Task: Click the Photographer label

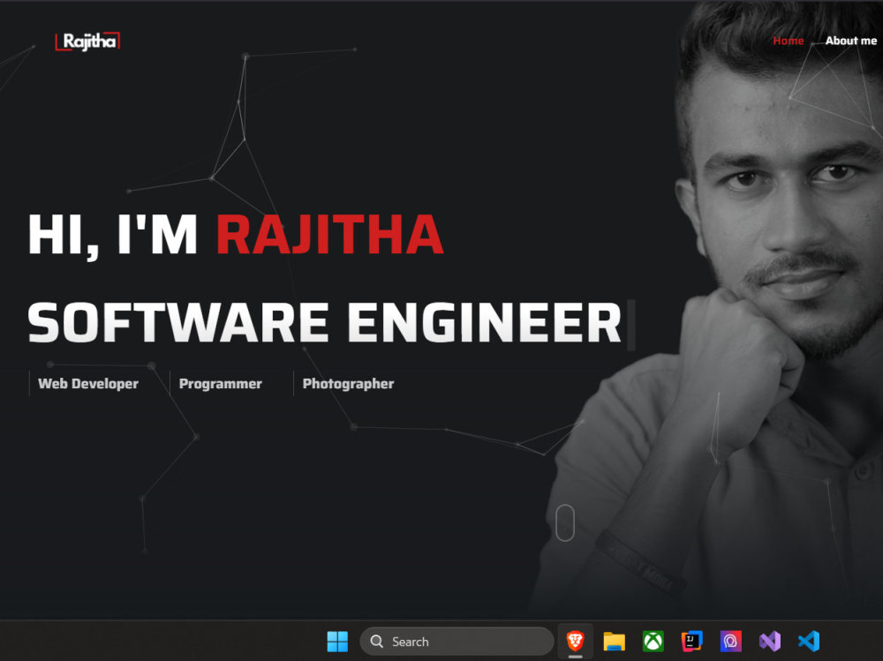Action: (x=348, y=384)
